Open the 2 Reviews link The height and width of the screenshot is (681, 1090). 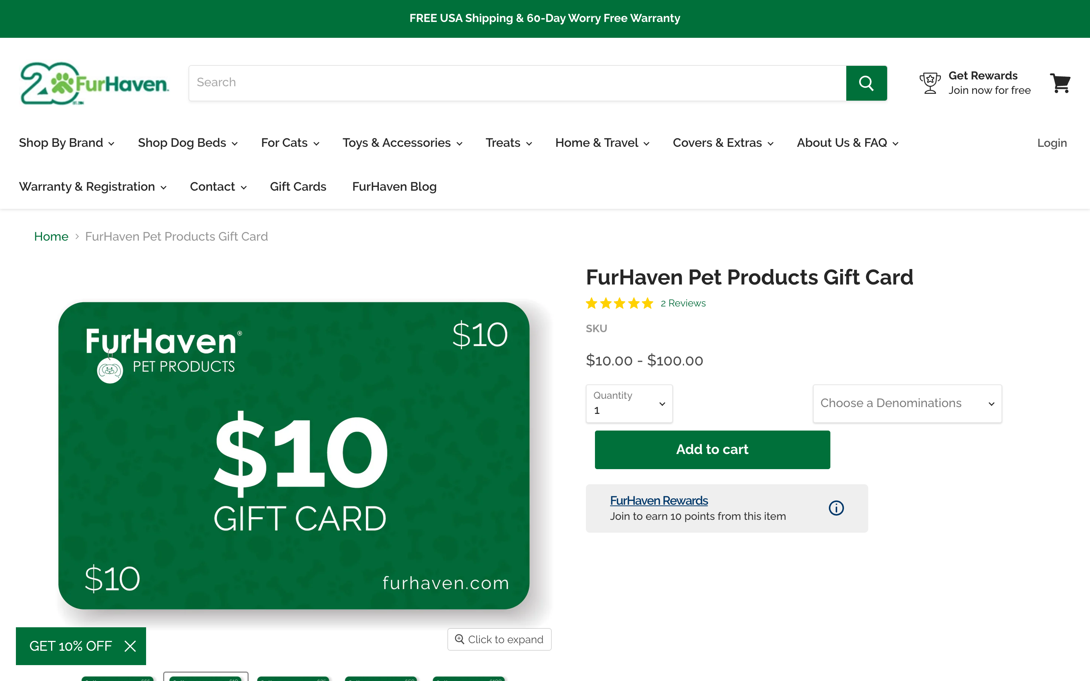[683, 303]
